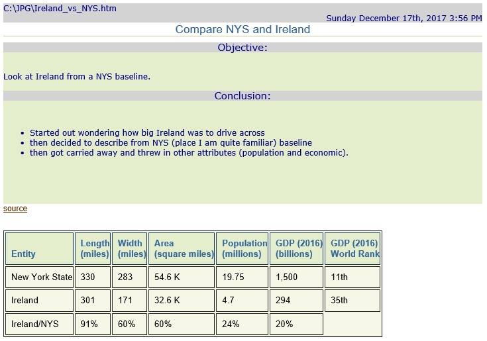Select the Objective section header
487x341 pixels.
click(243, 48)
